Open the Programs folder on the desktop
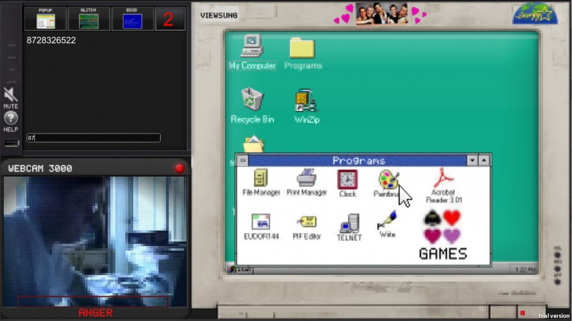 pyautogui.click(x=303, y=53)
